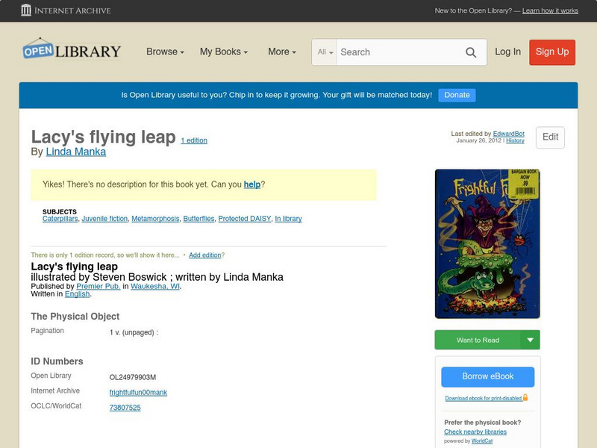
Task: Open the More dropdown menu
Action: click(x=281, y=52)
